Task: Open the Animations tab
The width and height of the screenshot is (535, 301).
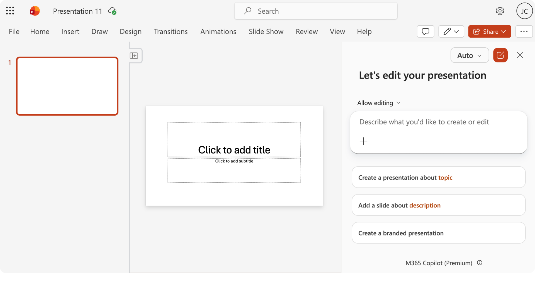Action: (x=218, y=31)
